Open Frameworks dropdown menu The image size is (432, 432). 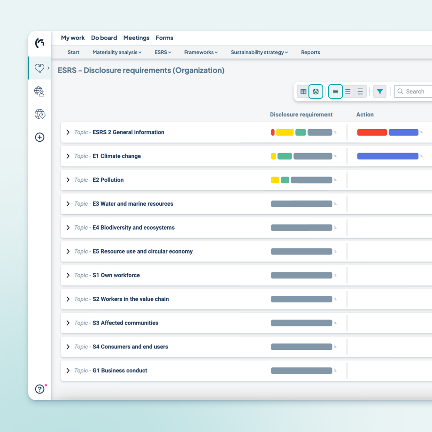pyautogui.click(x=201, y=52)
